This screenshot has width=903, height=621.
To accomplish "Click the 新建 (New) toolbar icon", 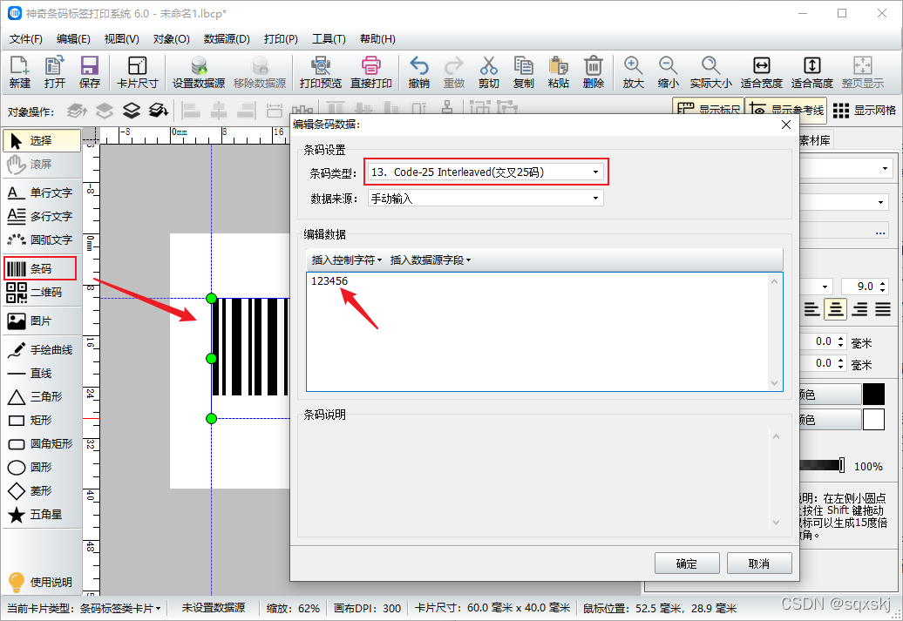I will pyautogui.click(x=19, y=72).
